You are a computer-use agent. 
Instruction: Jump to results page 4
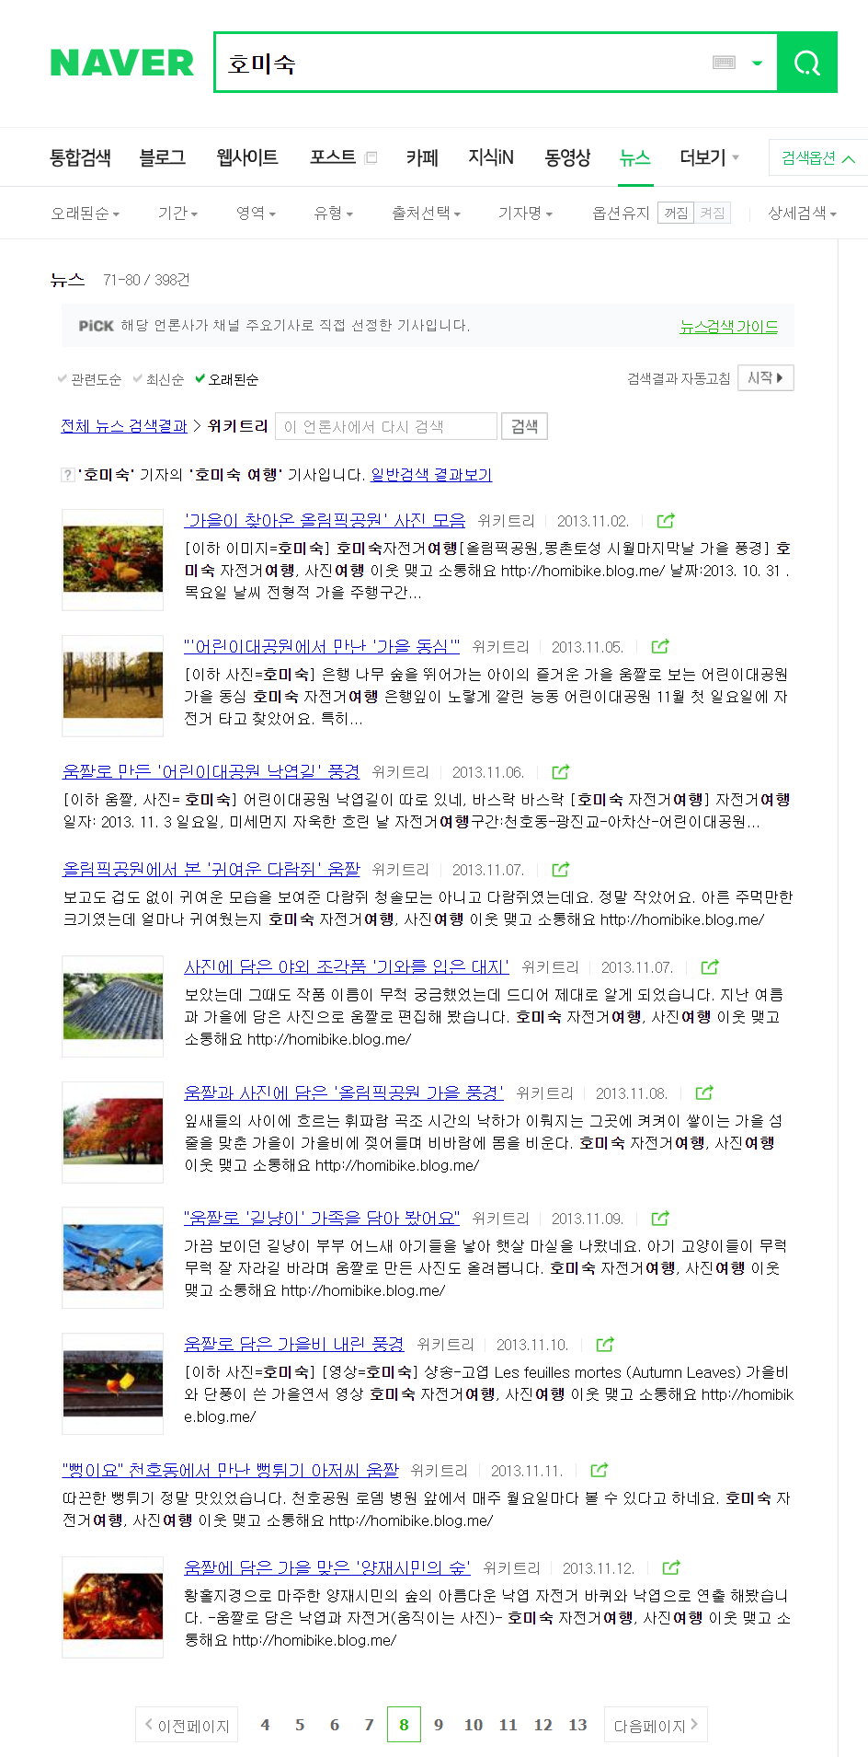(265, 1725)
